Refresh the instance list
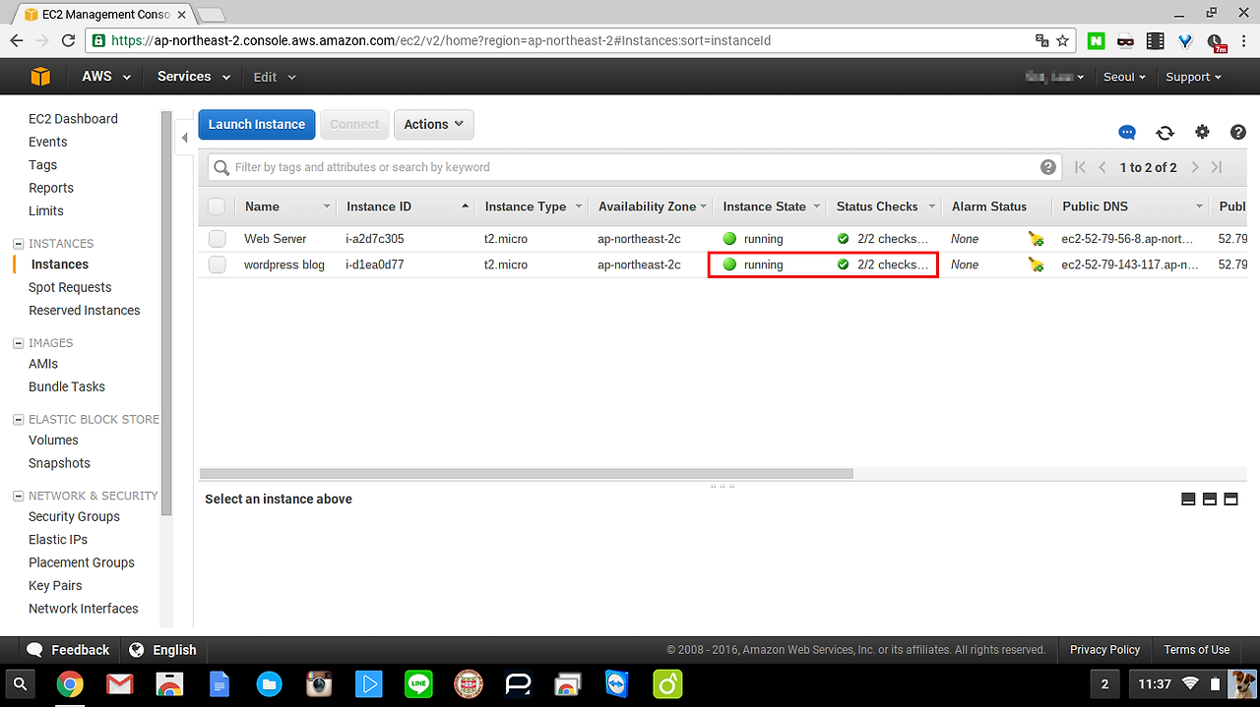The width and height of the screenshot is (1260, 707). pyautogui.click(x=1165, y=133)
